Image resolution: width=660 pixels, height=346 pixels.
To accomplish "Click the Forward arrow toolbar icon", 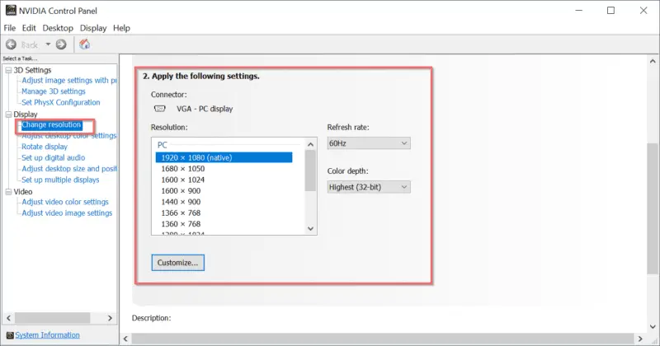I will coord(61,44).
